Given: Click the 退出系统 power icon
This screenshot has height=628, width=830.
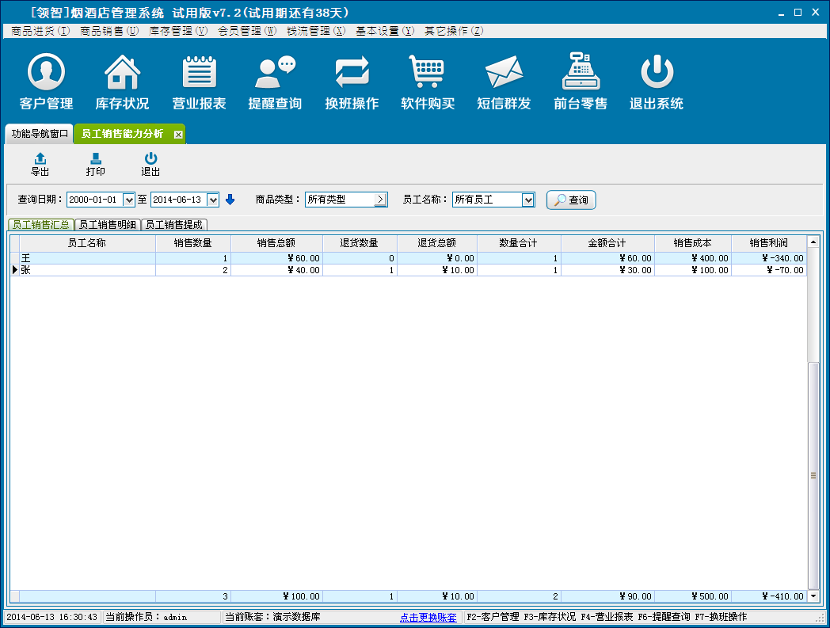Looking at the screenshot, I should coord(657,73).
